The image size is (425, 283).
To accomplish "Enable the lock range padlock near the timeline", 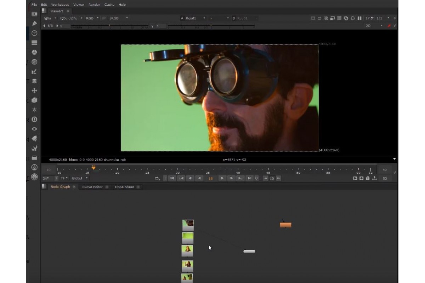I will click(x=368, y=179).
